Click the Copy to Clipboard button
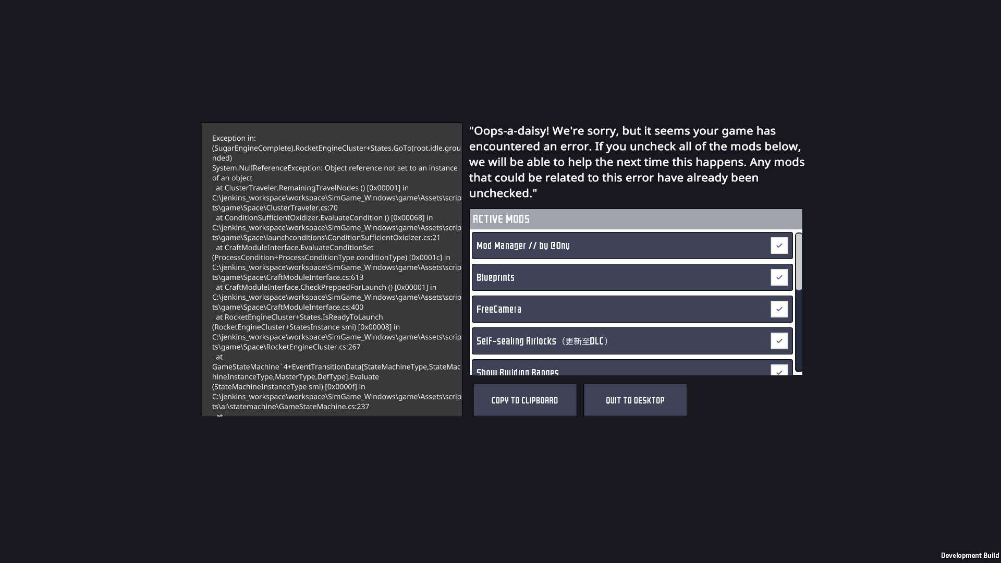The image size is (1001, 563). click(524, 400)
